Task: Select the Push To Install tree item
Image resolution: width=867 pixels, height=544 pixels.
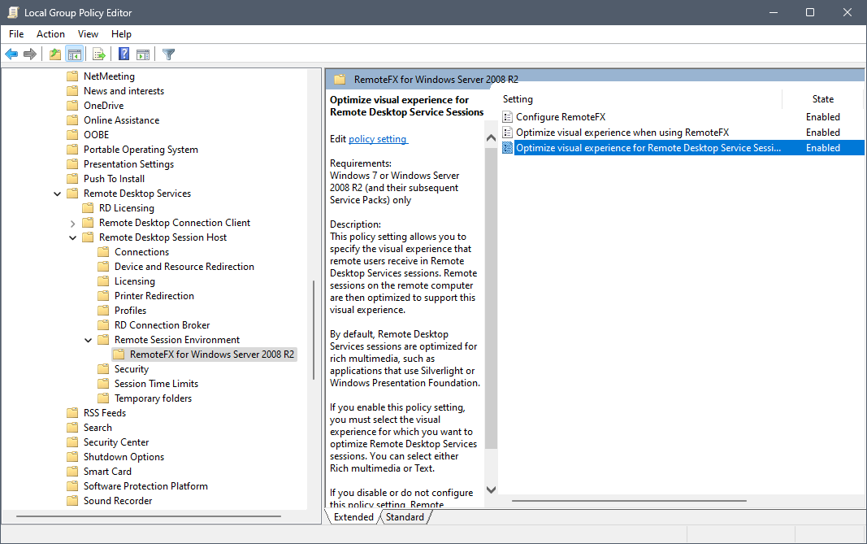Action: (x=114, y=179)
